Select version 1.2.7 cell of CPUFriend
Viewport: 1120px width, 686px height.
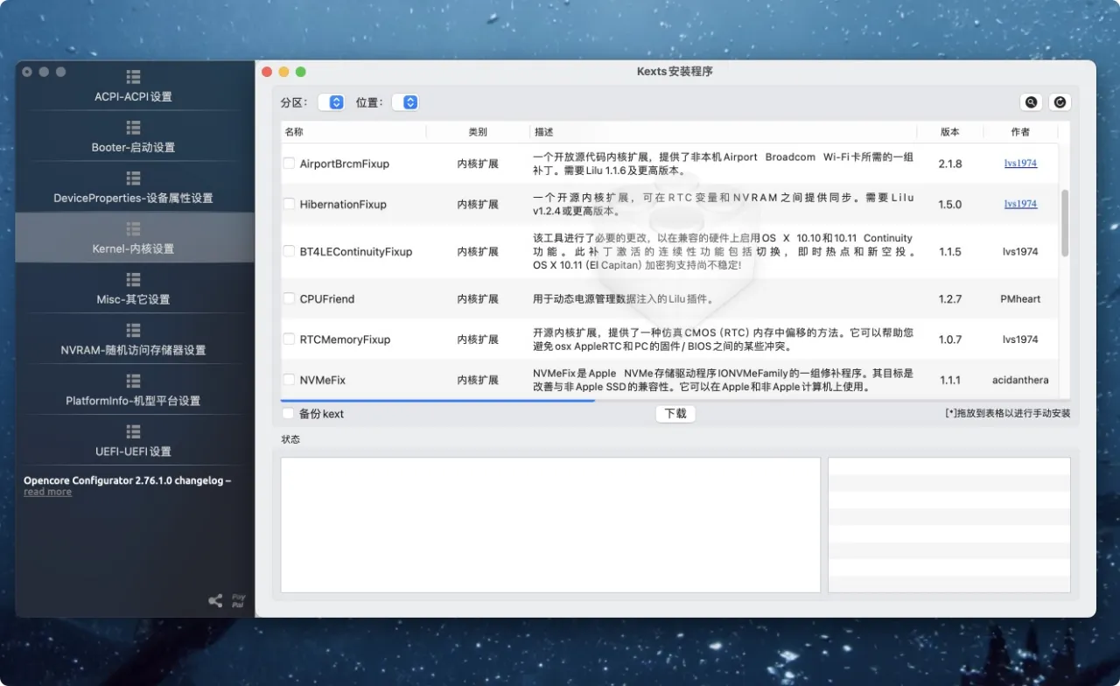[950, 298]
